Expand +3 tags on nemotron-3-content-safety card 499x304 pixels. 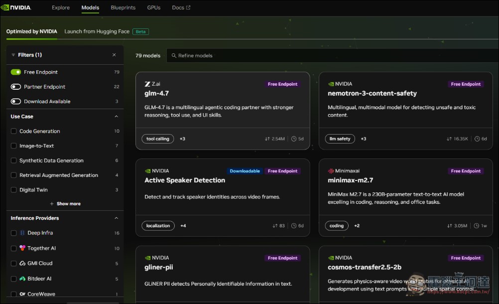364,139
